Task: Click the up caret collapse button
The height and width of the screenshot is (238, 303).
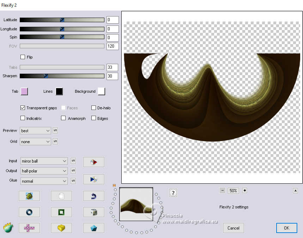Action: (296, 191)
